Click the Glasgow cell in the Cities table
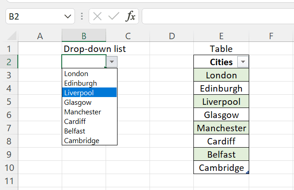This screenshot has width=294, height=190. pyautogui.click(x=221, y=115)
